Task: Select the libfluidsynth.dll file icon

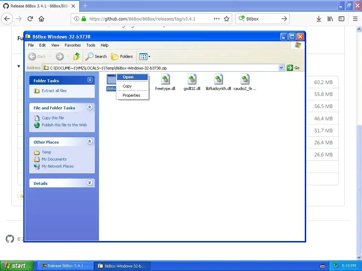Action: (x=218, y=79)
